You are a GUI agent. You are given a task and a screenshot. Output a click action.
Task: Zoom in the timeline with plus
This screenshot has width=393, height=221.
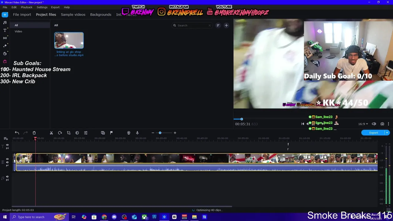(x=175, y=133)
